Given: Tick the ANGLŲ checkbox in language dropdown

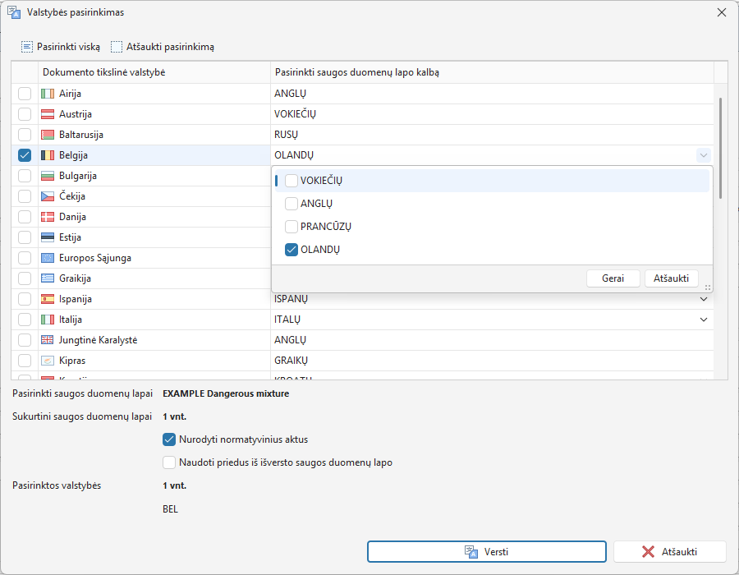Looking at the screenshot, I should click(291, 204).
